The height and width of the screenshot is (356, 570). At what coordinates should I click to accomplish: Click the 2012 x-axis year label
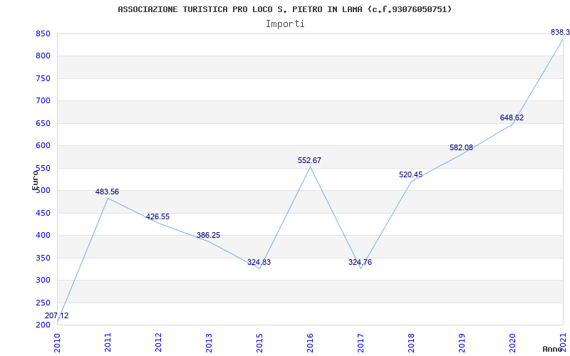click(x=158, y=342)
